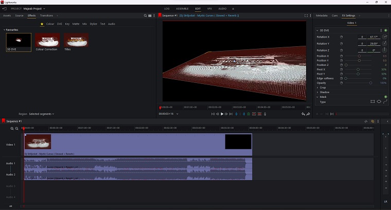This screenshot has width=391, height=210.
Task: Open the Metadata tab
Action: (322, 15)
